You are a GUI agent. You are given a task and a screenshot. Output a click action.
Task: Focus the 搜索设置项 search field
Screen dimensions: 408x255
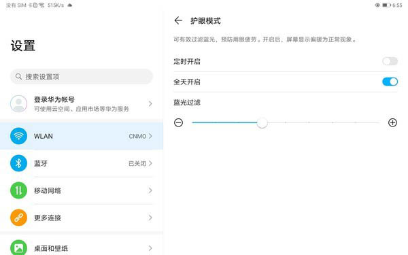point(82,76)
